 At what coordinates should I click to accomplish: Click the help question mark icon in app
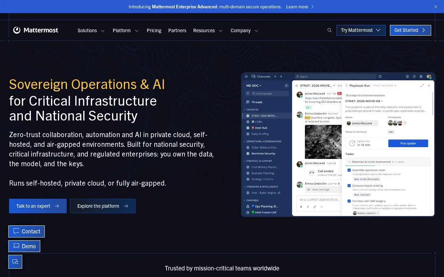pyautogui.click(x=380, y=77)
